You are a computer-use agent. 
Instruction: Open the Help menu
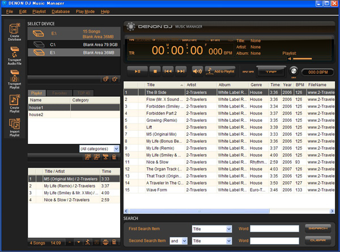[105, 11]
